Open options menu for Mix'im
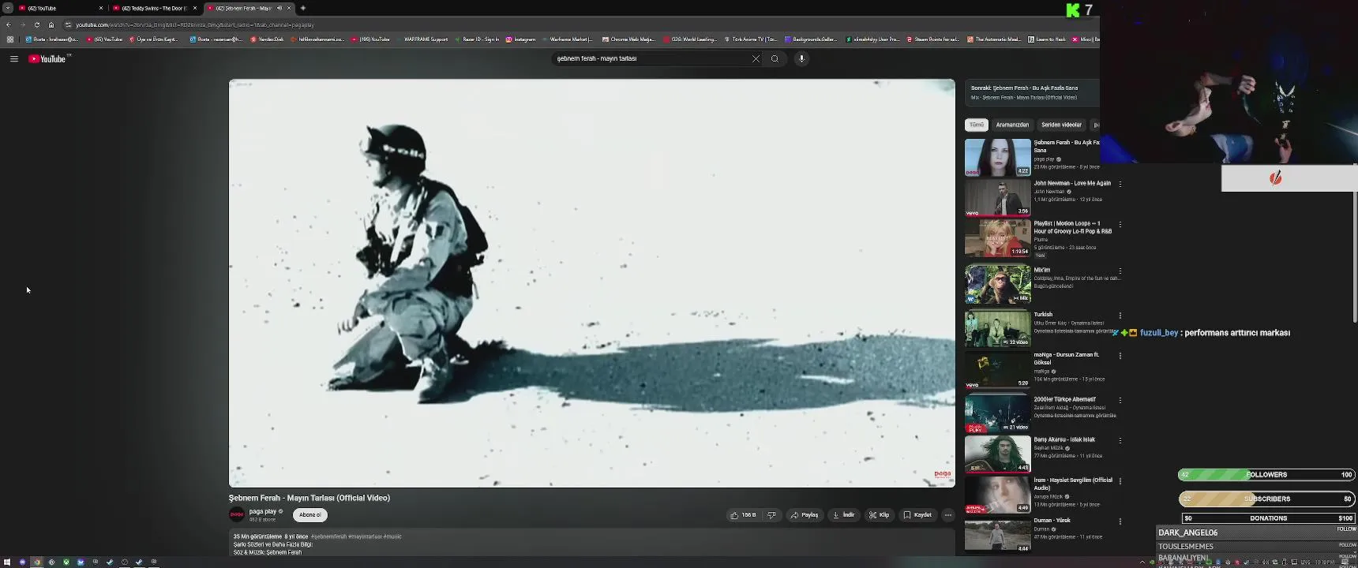1358x568 pixels. pos(1120,271)
